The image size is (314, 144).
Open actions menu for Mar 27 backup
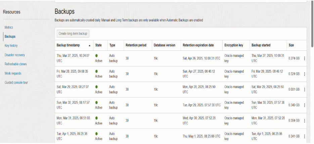click(x=304, y=58)
